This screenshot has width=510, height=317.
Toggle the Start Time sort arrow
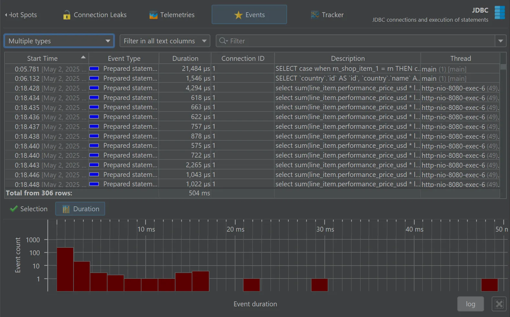click(x=83, y=57)
